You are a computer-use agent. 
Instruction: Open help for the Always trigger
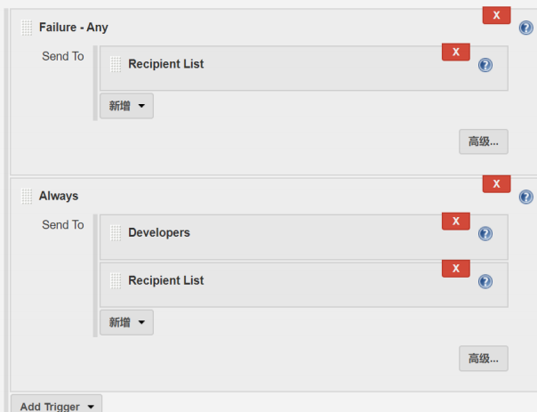[x=525, y=197]
